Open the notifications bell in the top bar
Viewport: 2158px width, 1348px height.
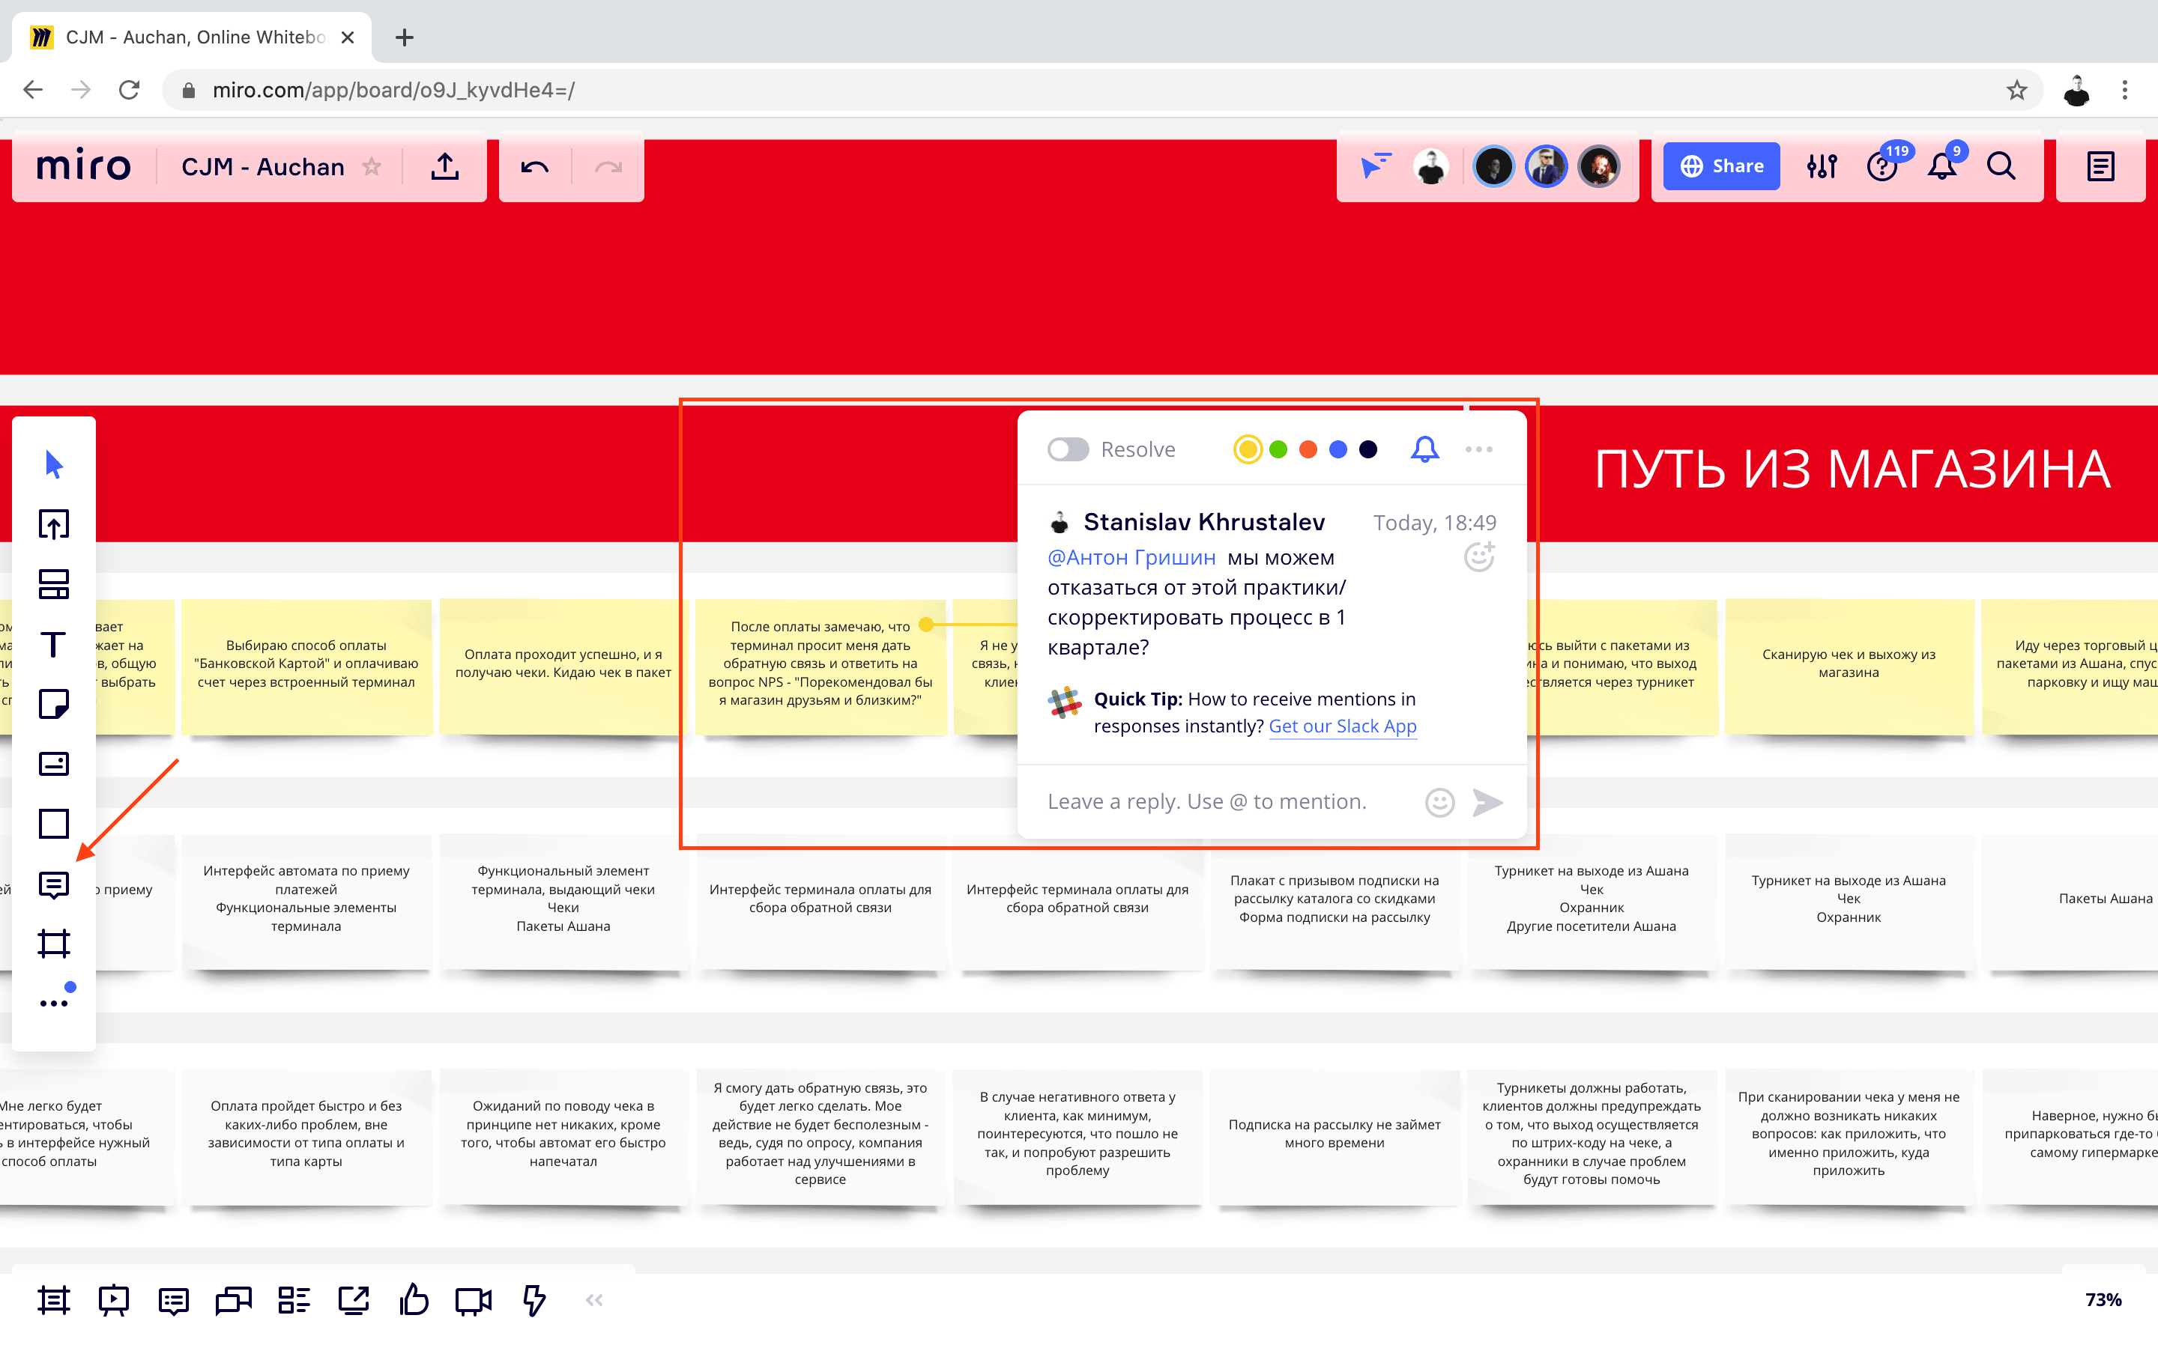tap(1941, 167)
